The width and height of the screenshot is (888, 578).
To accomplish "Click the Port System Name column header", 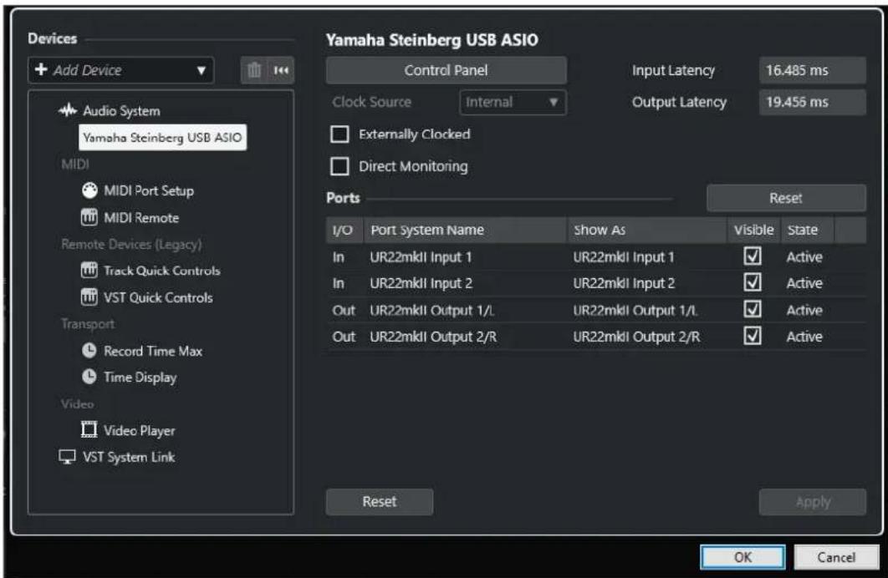I will coord(465,230).
